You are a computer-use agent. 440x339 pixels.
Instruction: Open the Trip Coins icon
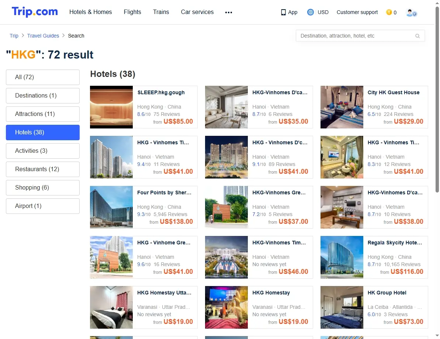389,12
